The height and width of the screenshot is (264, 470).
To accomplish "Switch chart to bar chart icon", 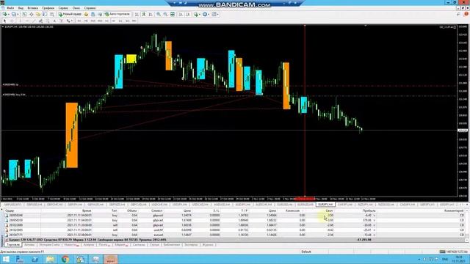I will tap(137, 14).
